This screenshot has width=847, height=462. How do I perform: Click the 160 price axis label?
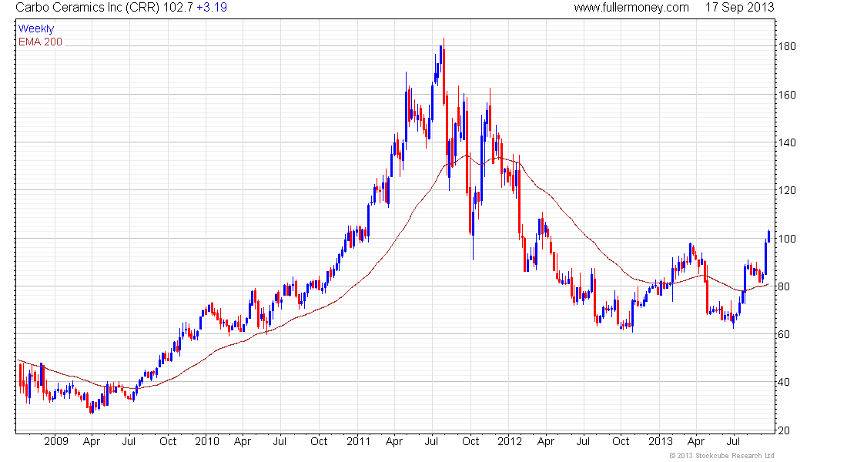point(786,95)
